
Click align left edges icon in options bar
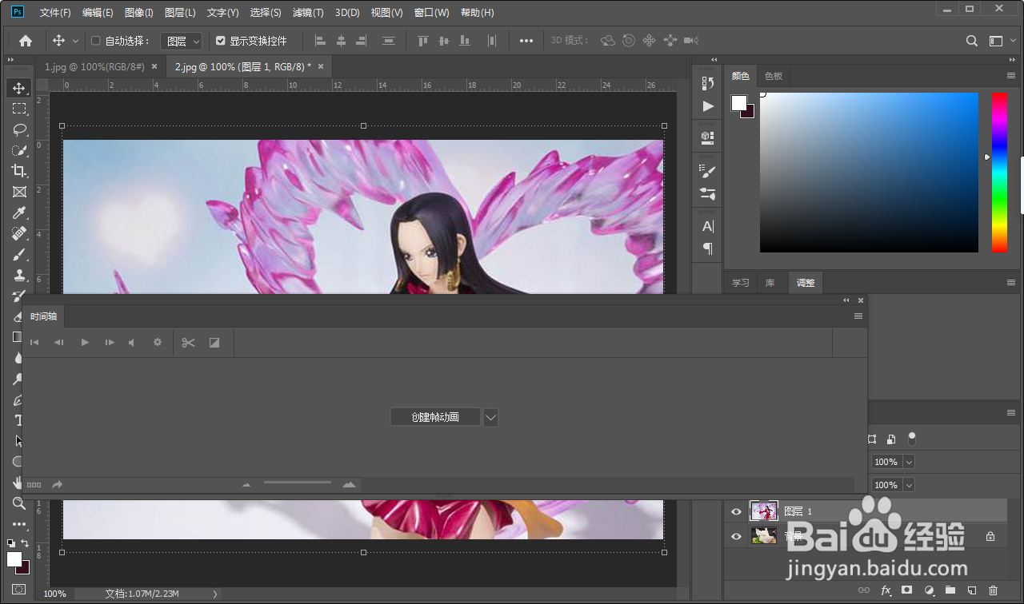pos(320,41)
